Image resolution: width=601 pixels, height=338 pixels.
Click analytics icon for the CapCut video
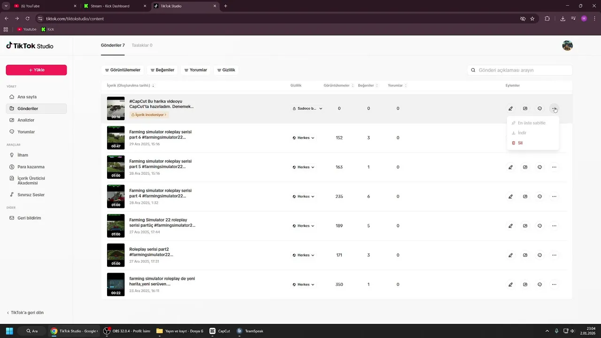point(525,108)
